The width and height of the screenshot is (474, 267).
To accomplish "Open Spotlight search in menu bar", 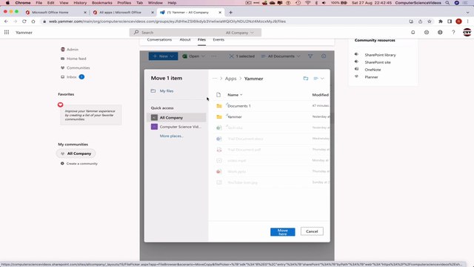I will tap(447, 3).
